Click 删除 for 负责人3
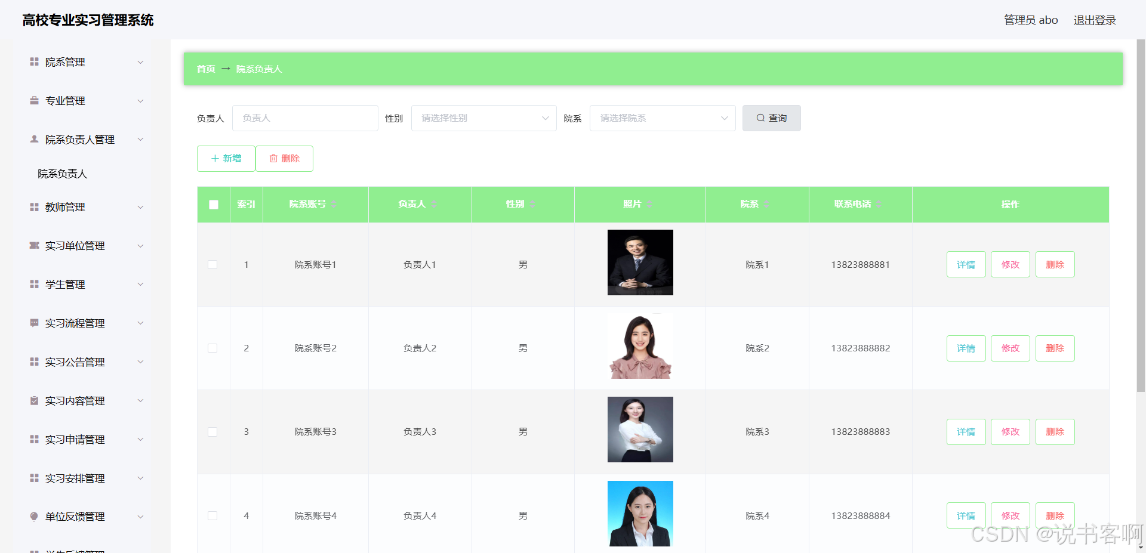 click(1055, 432)
